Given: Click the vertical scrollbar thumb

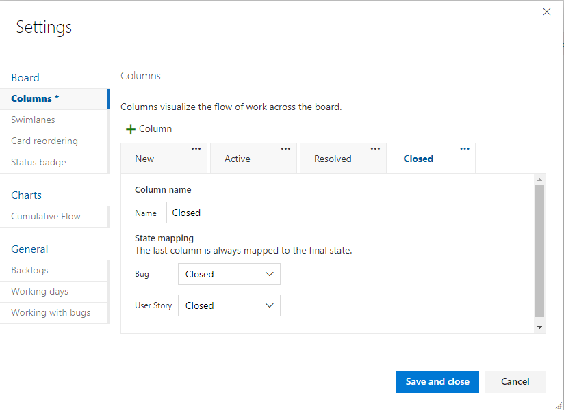Looking at the screenshot, I should tap(539, 251).
